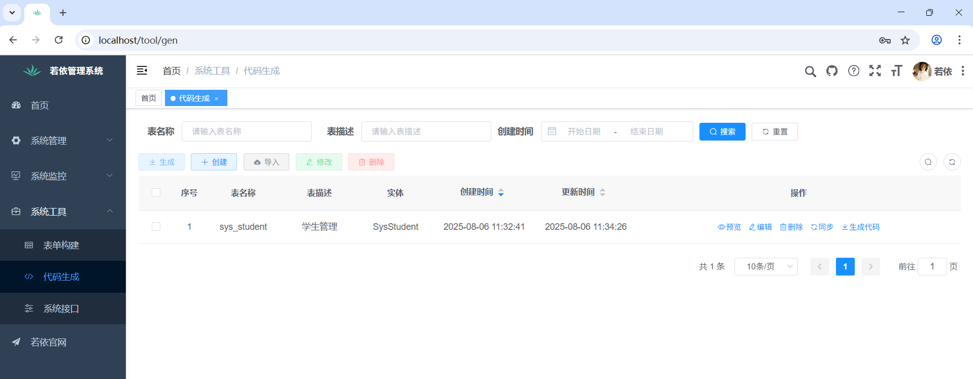Click the 首页 breadcrumb link

pos(172,71)
